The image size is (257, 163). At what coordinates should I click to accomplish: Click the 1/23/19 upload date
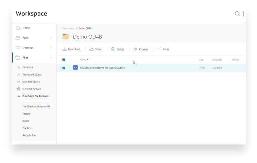(x=217, y=68)
